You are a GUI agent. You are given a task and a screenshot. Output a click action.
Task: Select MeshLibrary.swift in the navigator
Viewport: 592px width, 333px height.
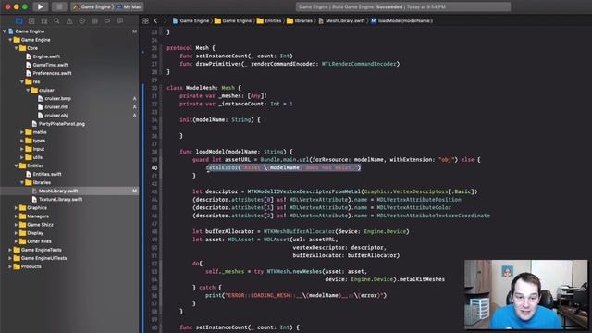click(x=69, y=191)
